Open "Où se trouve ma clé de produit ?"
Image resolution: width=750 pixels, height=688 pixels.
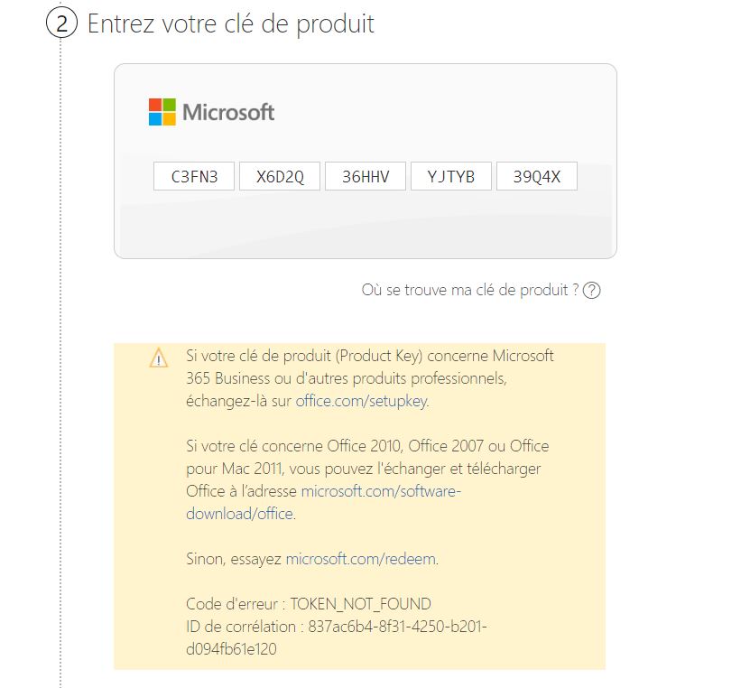[x=469, y=291]
